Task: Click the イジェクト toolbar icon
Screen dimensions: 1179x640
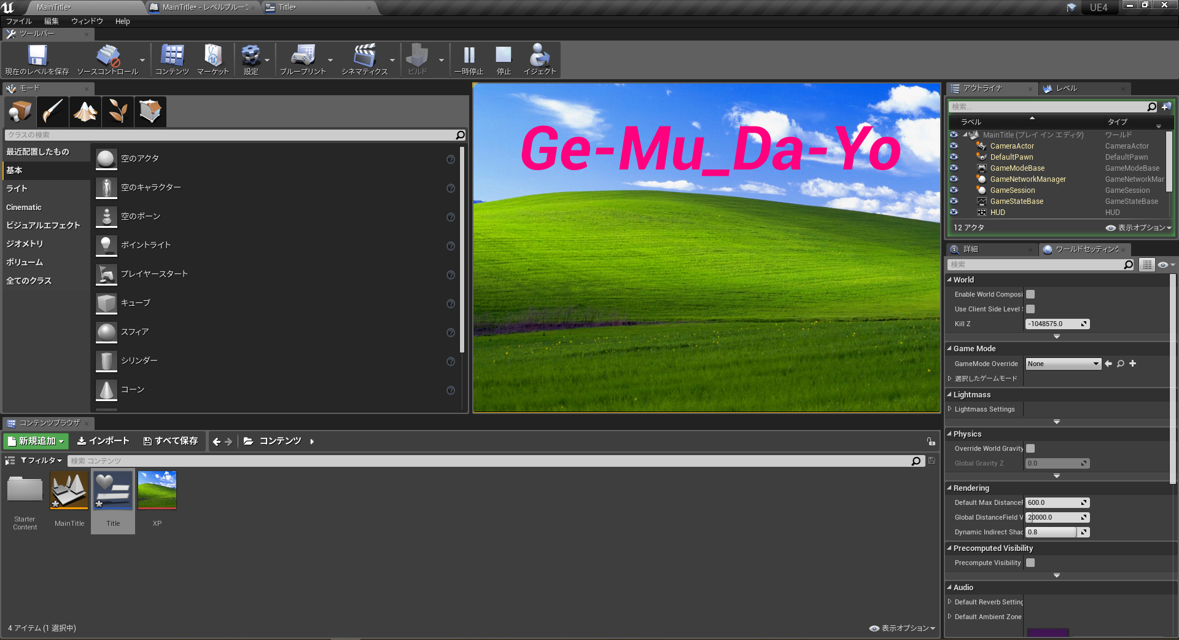Action: (539, 60)
